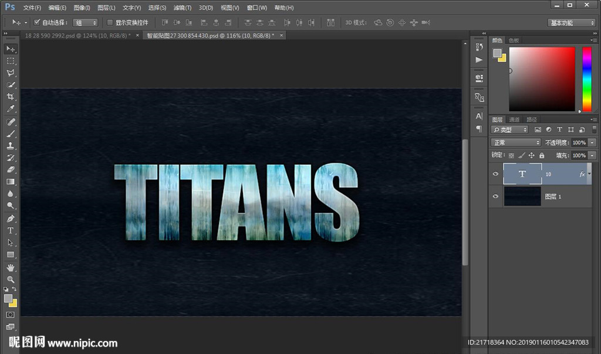Image resolution: width=601 pixels, height=354 pixels.
Task: Expand the 不透明度 opacity dropdown arrow
Action: [592, 142]
